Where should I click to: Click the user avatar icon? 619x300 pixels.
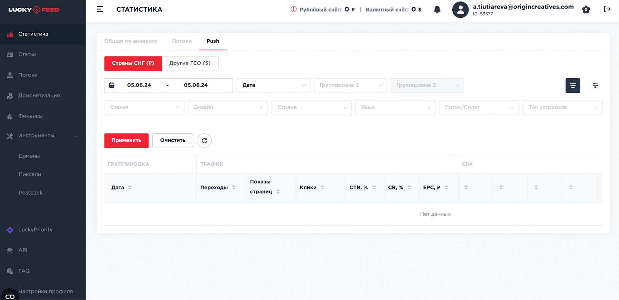click(x=460, y=10)
